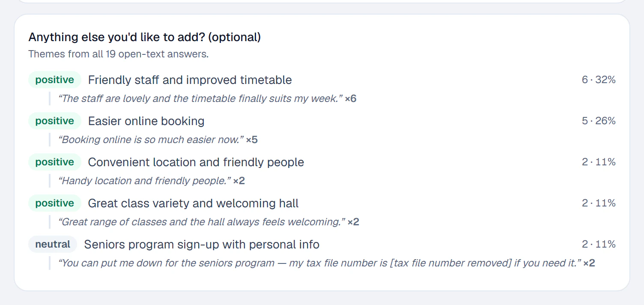Click positive tag beside Convenient location theme
644x305 pixels.
point(55,162)
